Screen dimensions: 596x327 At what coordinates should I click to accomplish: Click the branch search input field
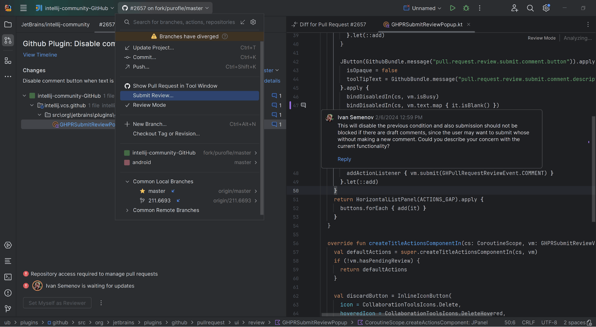click(x=184, y=22)
